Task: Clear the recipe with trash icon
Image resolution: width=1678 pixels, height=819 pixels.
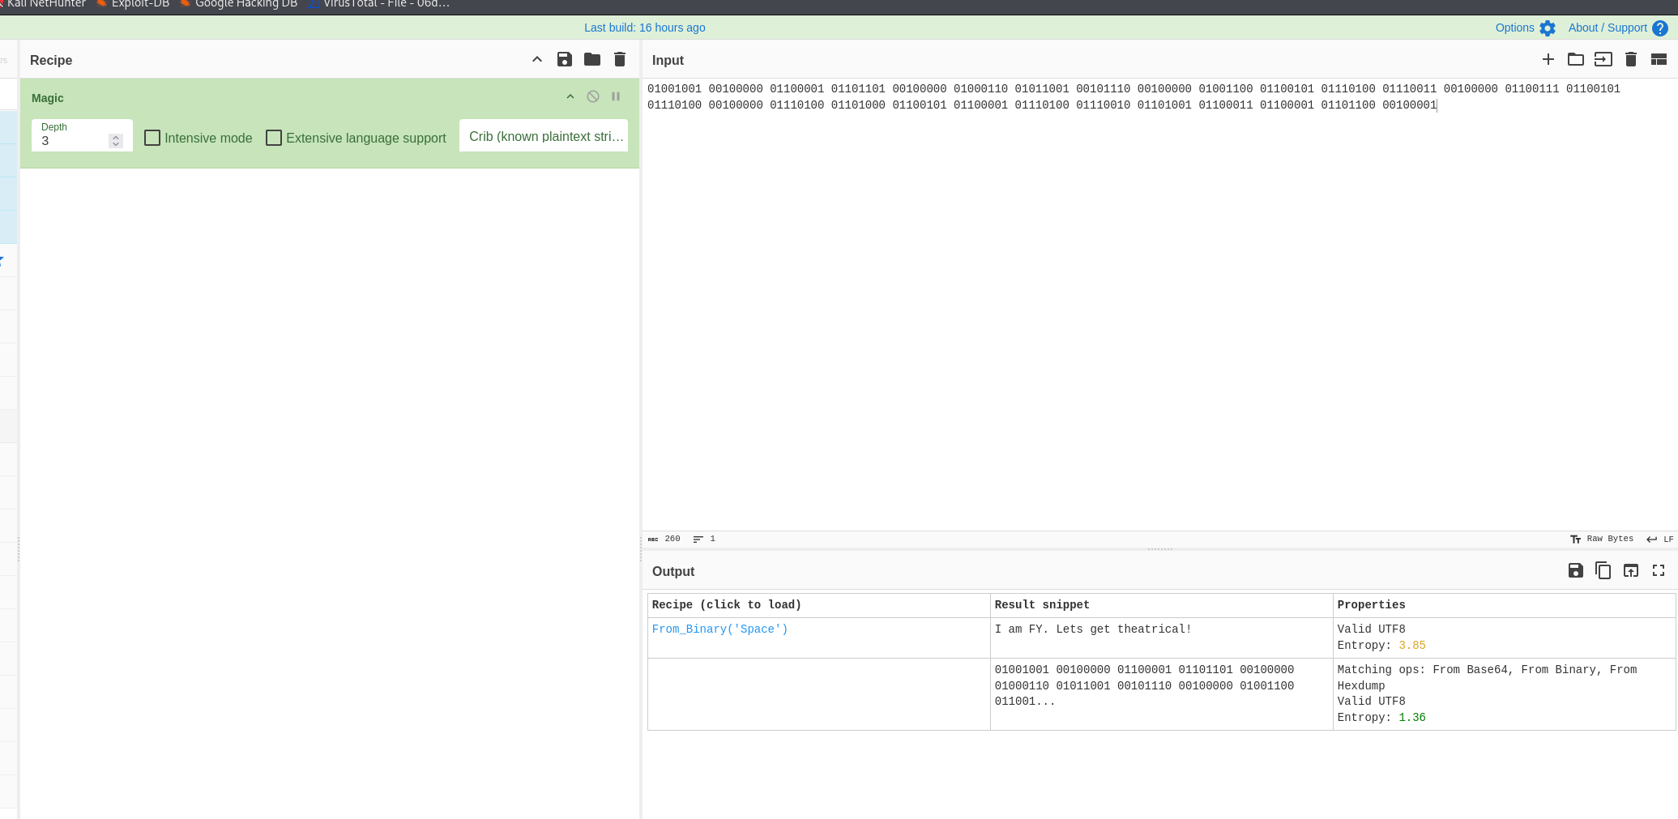Action: (620, 59)
